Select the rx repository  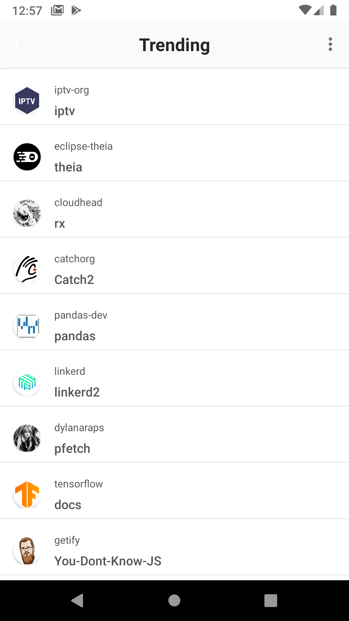pyautogui.click(x=174, y=213)
